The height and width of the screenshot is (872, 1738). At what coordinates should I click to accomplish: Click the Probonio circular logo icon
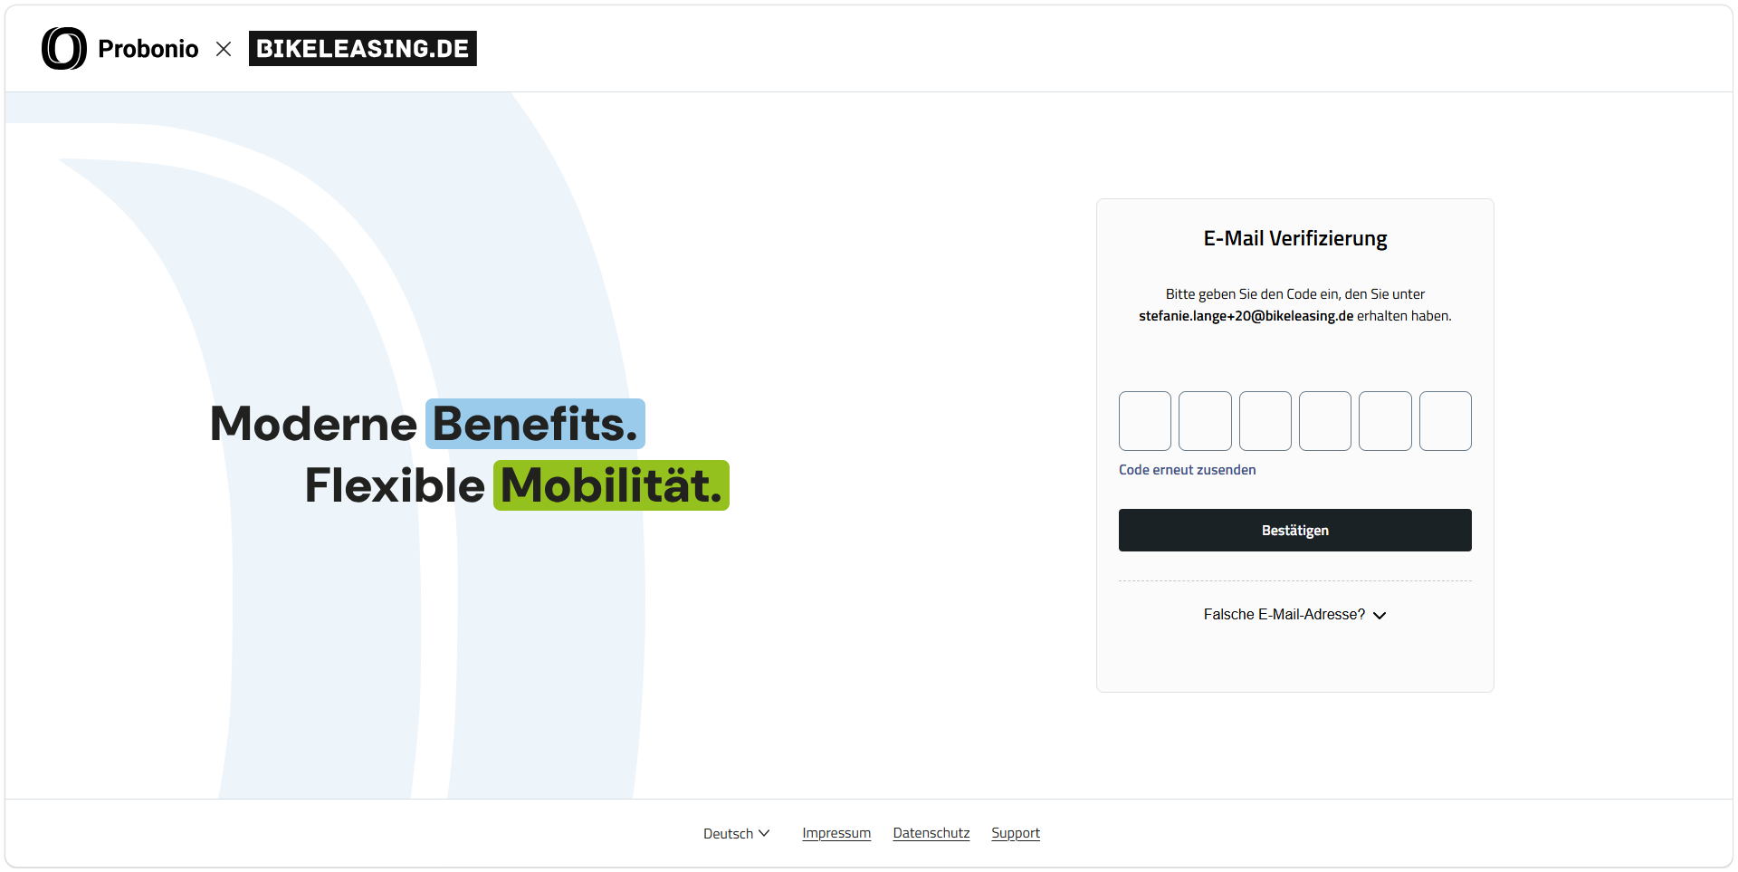coord(64,48)
